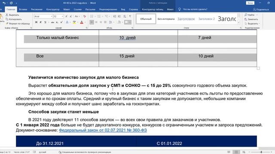
Task: Activate the Format Painter (Формат по образцу)
Action: pyautogui.click(x=18, y=24)
